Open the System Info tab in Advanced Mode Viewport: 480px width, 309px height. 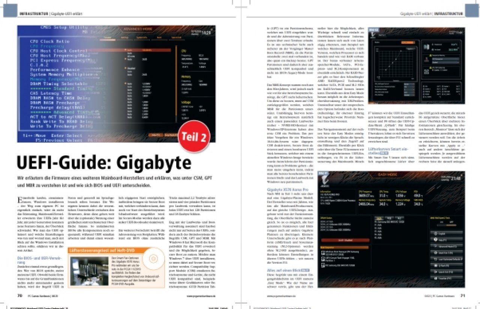tap(142, 37)
